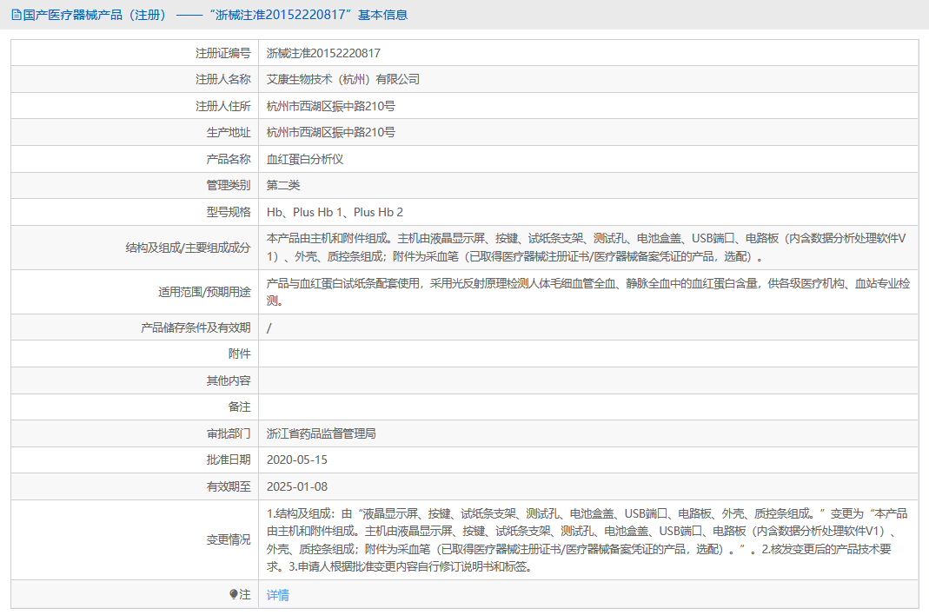Click the 型号规格 row showing Plus Hb 1
Viewport: 929px width, 615px height.
(330, 211)
